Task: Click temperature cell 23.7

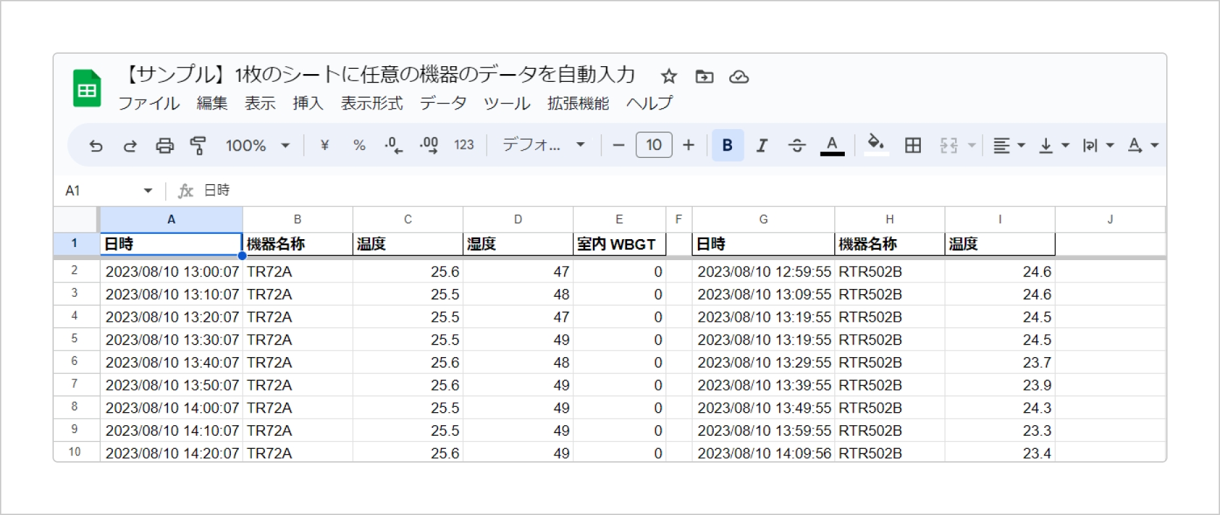Action: coord(1000,362)
